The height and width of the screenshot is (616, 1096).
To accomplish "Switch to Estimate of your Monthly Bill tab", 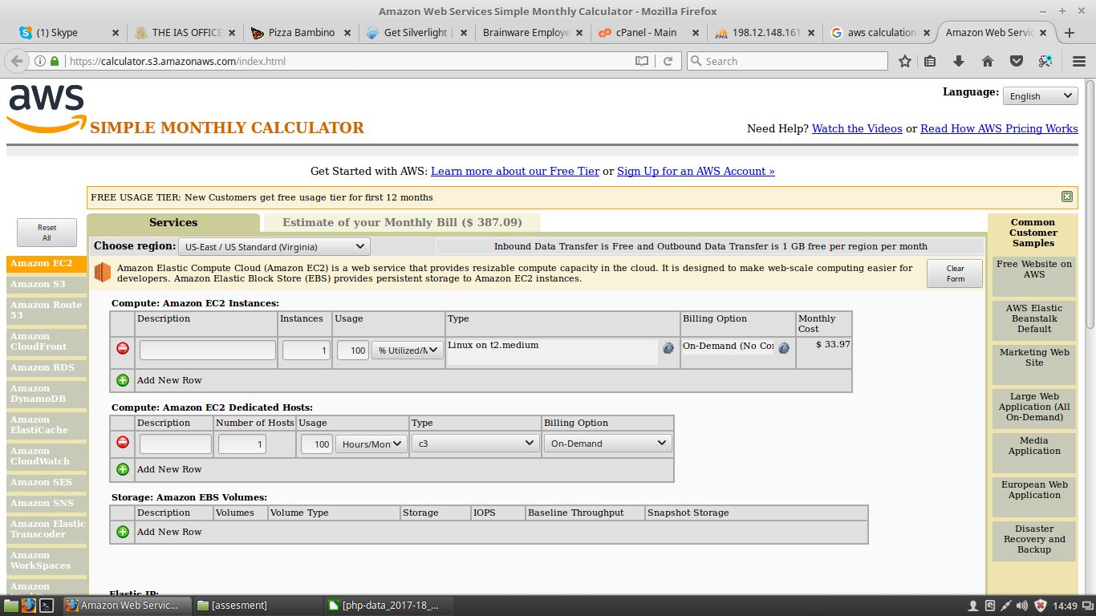I will [x=402, y=223].
